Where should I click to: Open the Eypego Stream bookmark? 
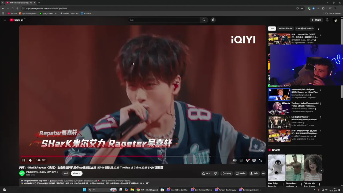(49, 13)
